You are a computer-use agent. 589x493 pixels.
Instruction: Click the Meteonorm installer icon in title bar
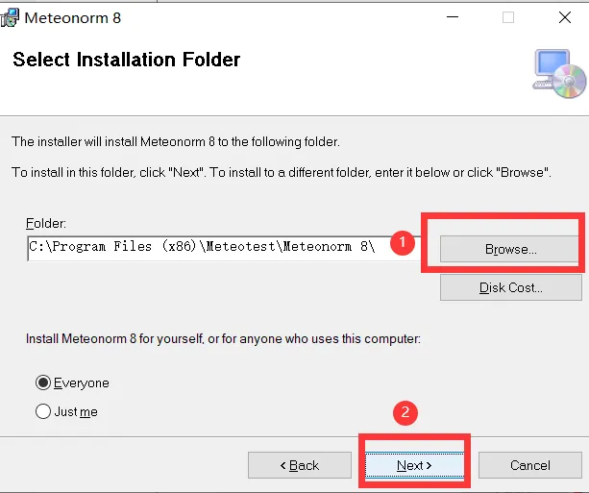[x=10, y=17]
